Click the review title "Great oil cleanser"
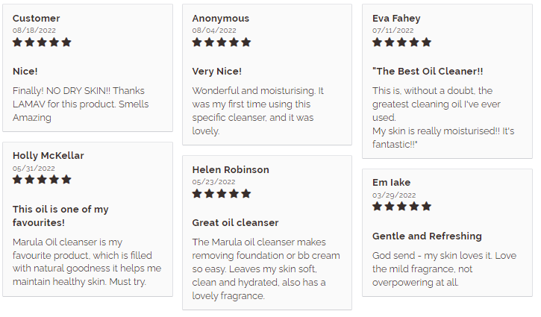541x317 pixels. [235, 223]
